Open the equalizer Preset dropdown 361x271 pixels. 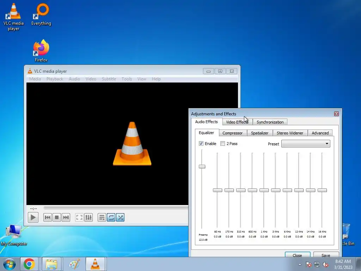click(306, 144)
